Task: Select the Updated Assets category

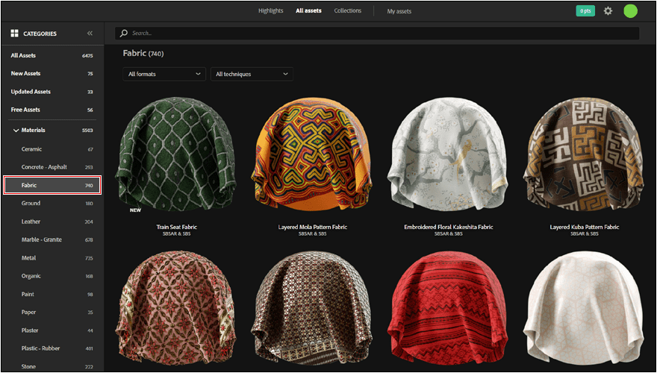Action: [x=52, y=92]
